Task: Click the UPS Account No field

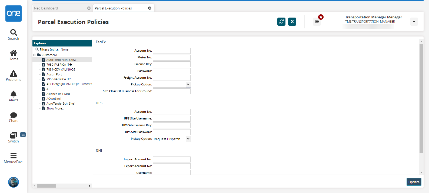Action: (172, 112)
